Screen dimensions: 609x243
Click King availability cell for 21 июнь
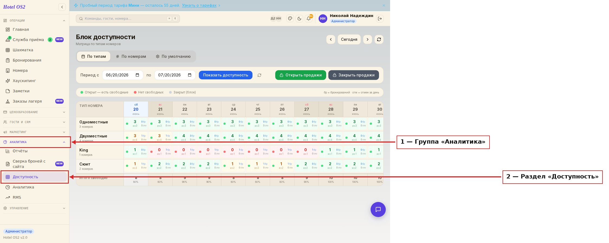tap(160, 152)
